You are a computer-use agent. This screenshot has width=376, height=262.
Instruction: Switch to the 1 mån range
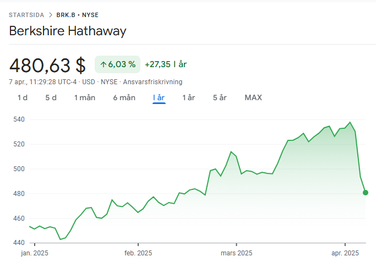pyautogui.click(x=85, y=97)
